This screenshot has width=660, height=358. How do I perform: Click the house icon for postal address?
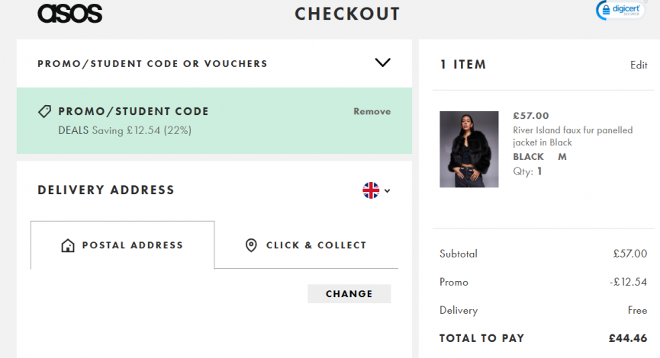coord(68,245)
